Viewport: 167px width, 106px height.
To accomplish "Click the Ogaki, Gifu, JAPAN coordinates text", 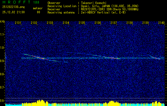I will (x=110, y=6).
